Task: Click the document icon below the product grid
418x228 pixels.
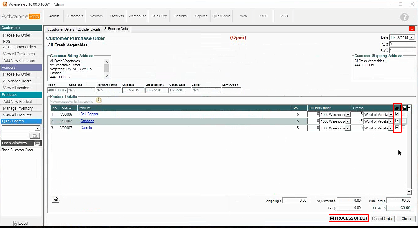Action: click(56, 199)
